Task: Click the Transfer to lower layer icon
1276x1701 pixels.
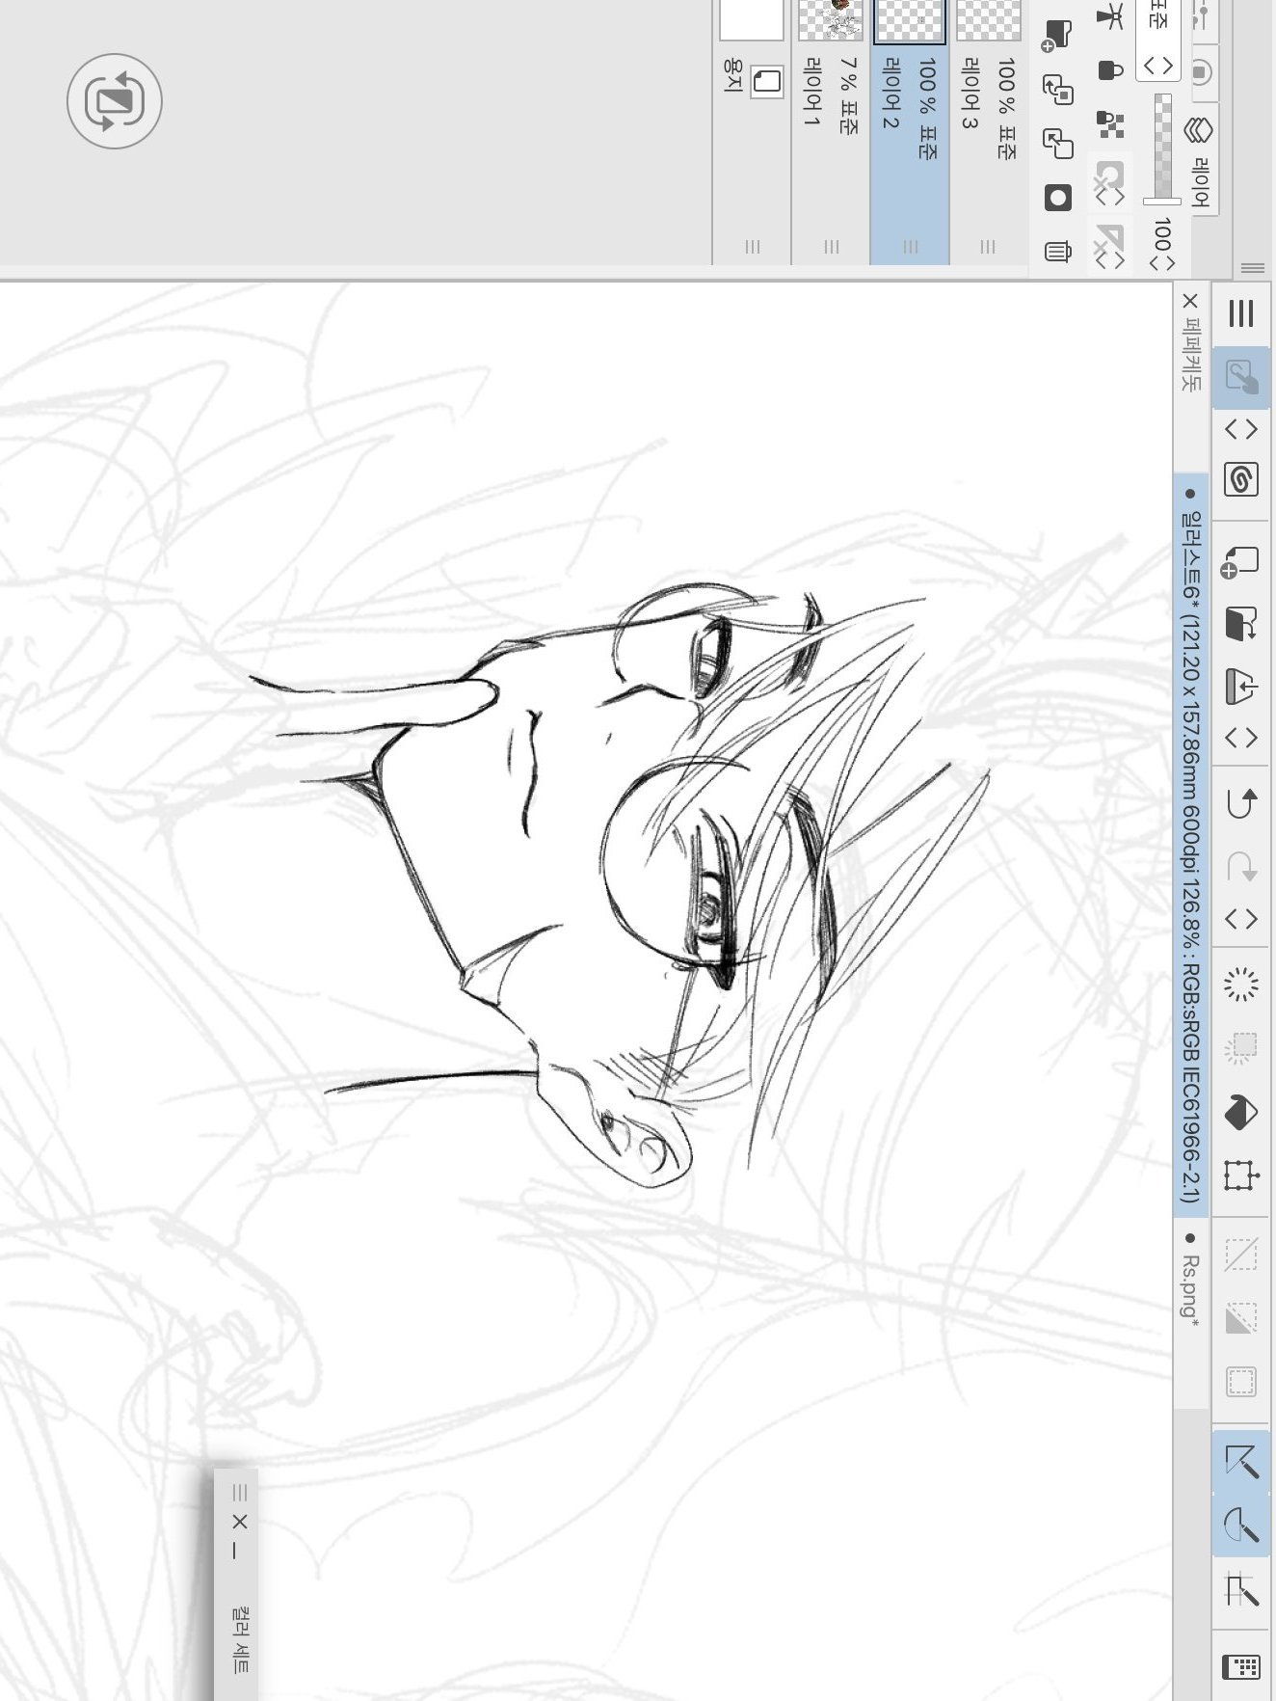Action: tap(1058, 91)
